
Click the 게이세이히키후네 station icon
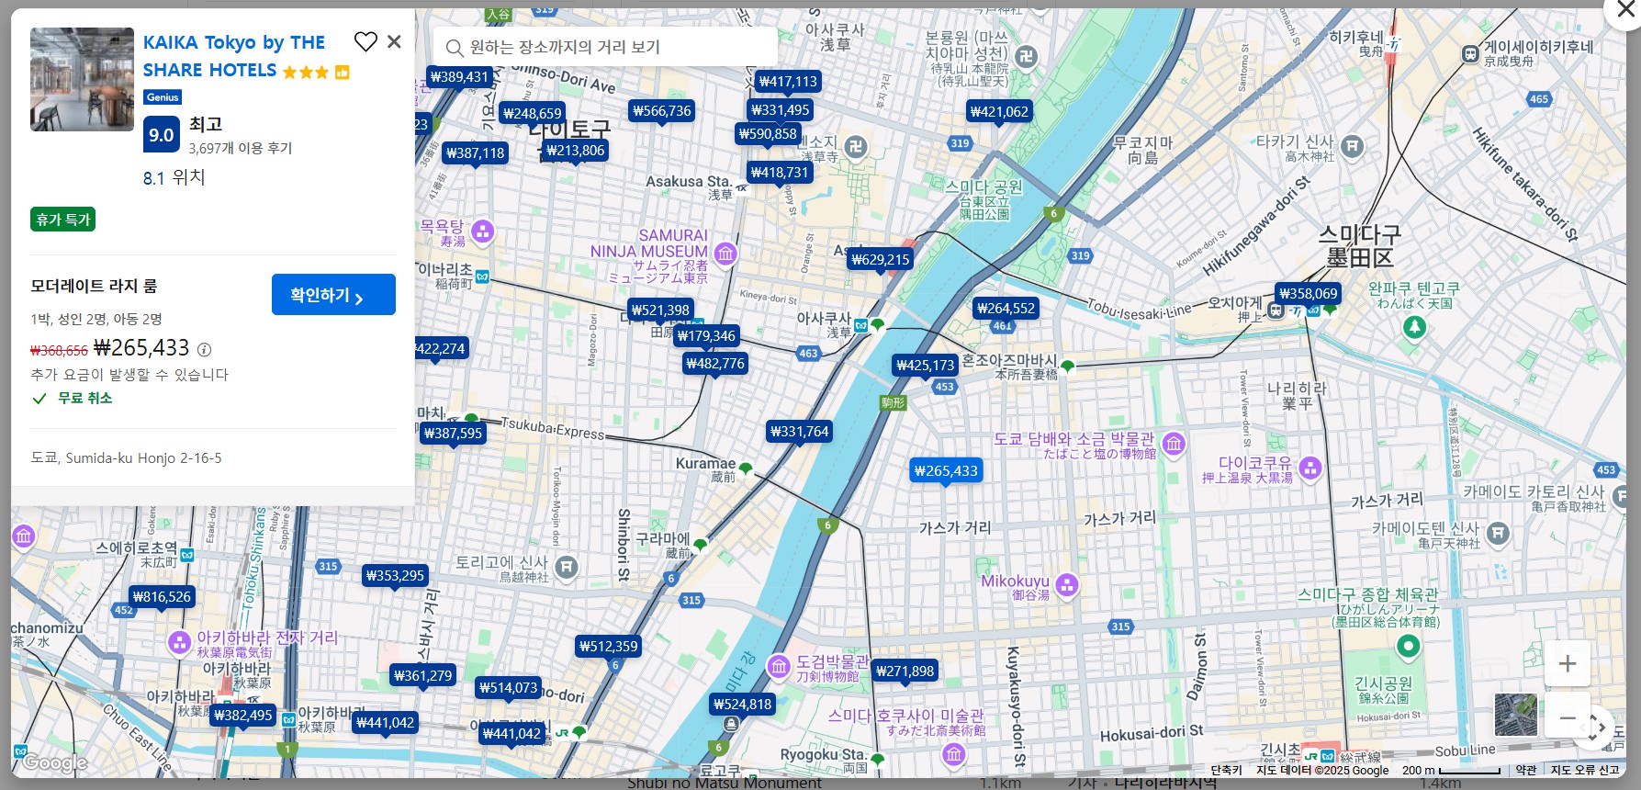pyautogui.click(x=1470, y=54)
